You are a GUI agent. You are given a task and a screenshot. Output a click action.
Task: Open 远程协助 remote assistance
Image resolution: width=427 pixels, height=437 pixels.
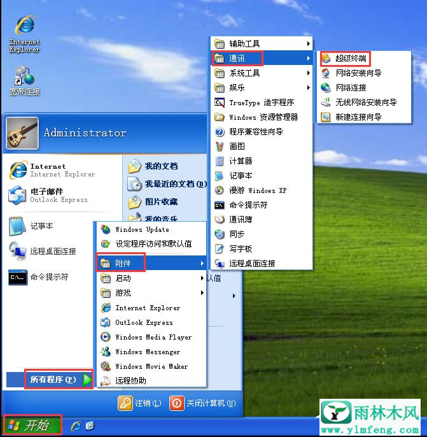(x=151, y=381)
